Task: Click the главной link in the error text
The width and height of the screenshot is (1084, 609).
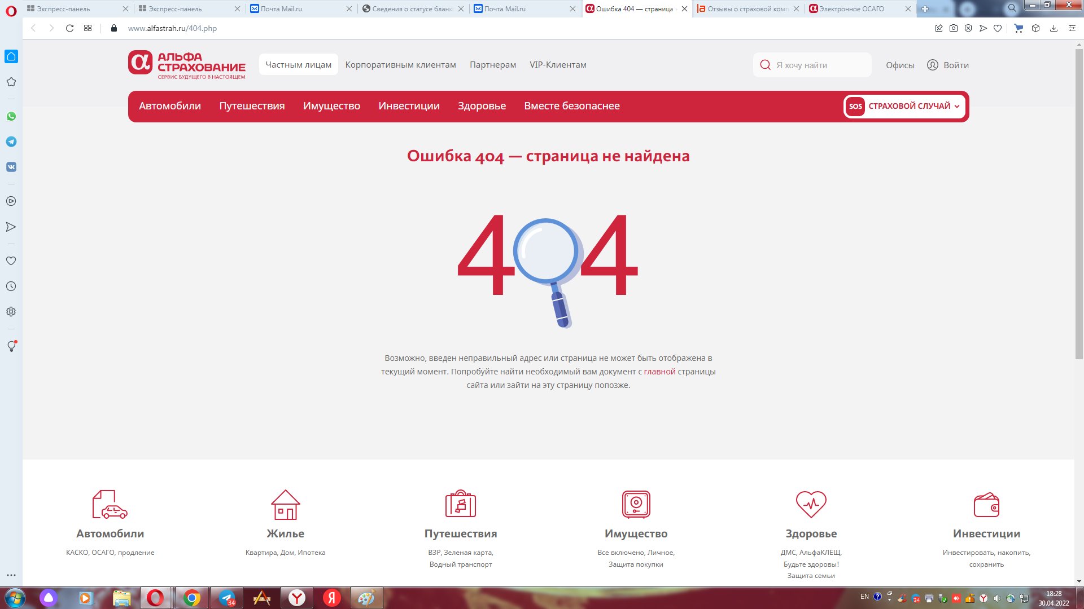Action: click(x=659, y=372)
